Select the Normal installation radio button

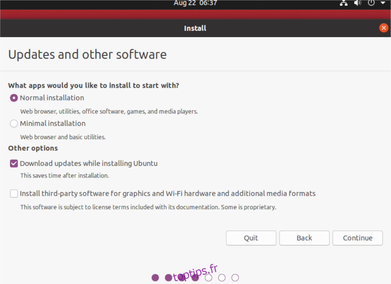point(14,98)
